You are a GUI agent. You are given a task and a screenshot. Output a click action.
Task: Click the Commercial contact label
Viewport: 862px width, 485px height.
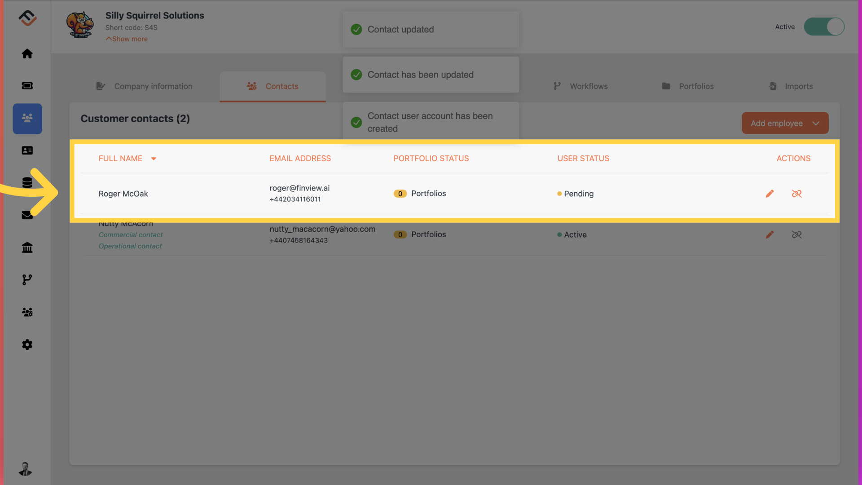[131, 235]
